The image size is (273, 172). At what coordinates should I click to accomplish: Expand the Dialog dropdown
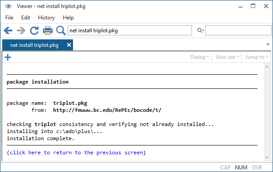pos(200,57)
